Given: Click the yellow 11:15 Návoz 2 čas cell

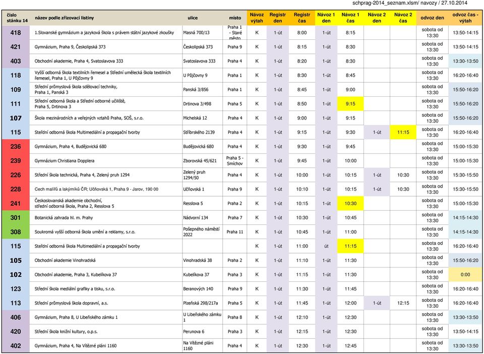Looking at the screenshot, I should 403,132.
